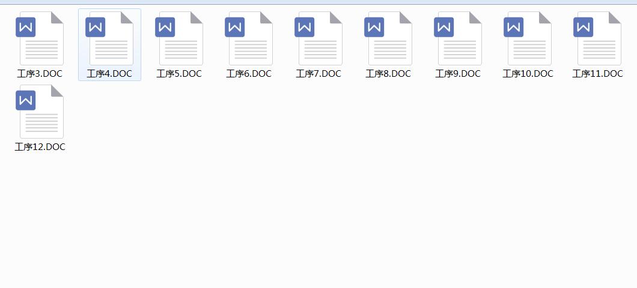
Task: Click the 工序7.DOC filename label
Action: 319,74
